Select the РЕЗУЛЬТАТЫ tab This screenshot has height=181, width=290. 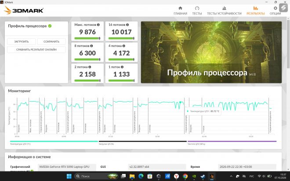(256, 11)
